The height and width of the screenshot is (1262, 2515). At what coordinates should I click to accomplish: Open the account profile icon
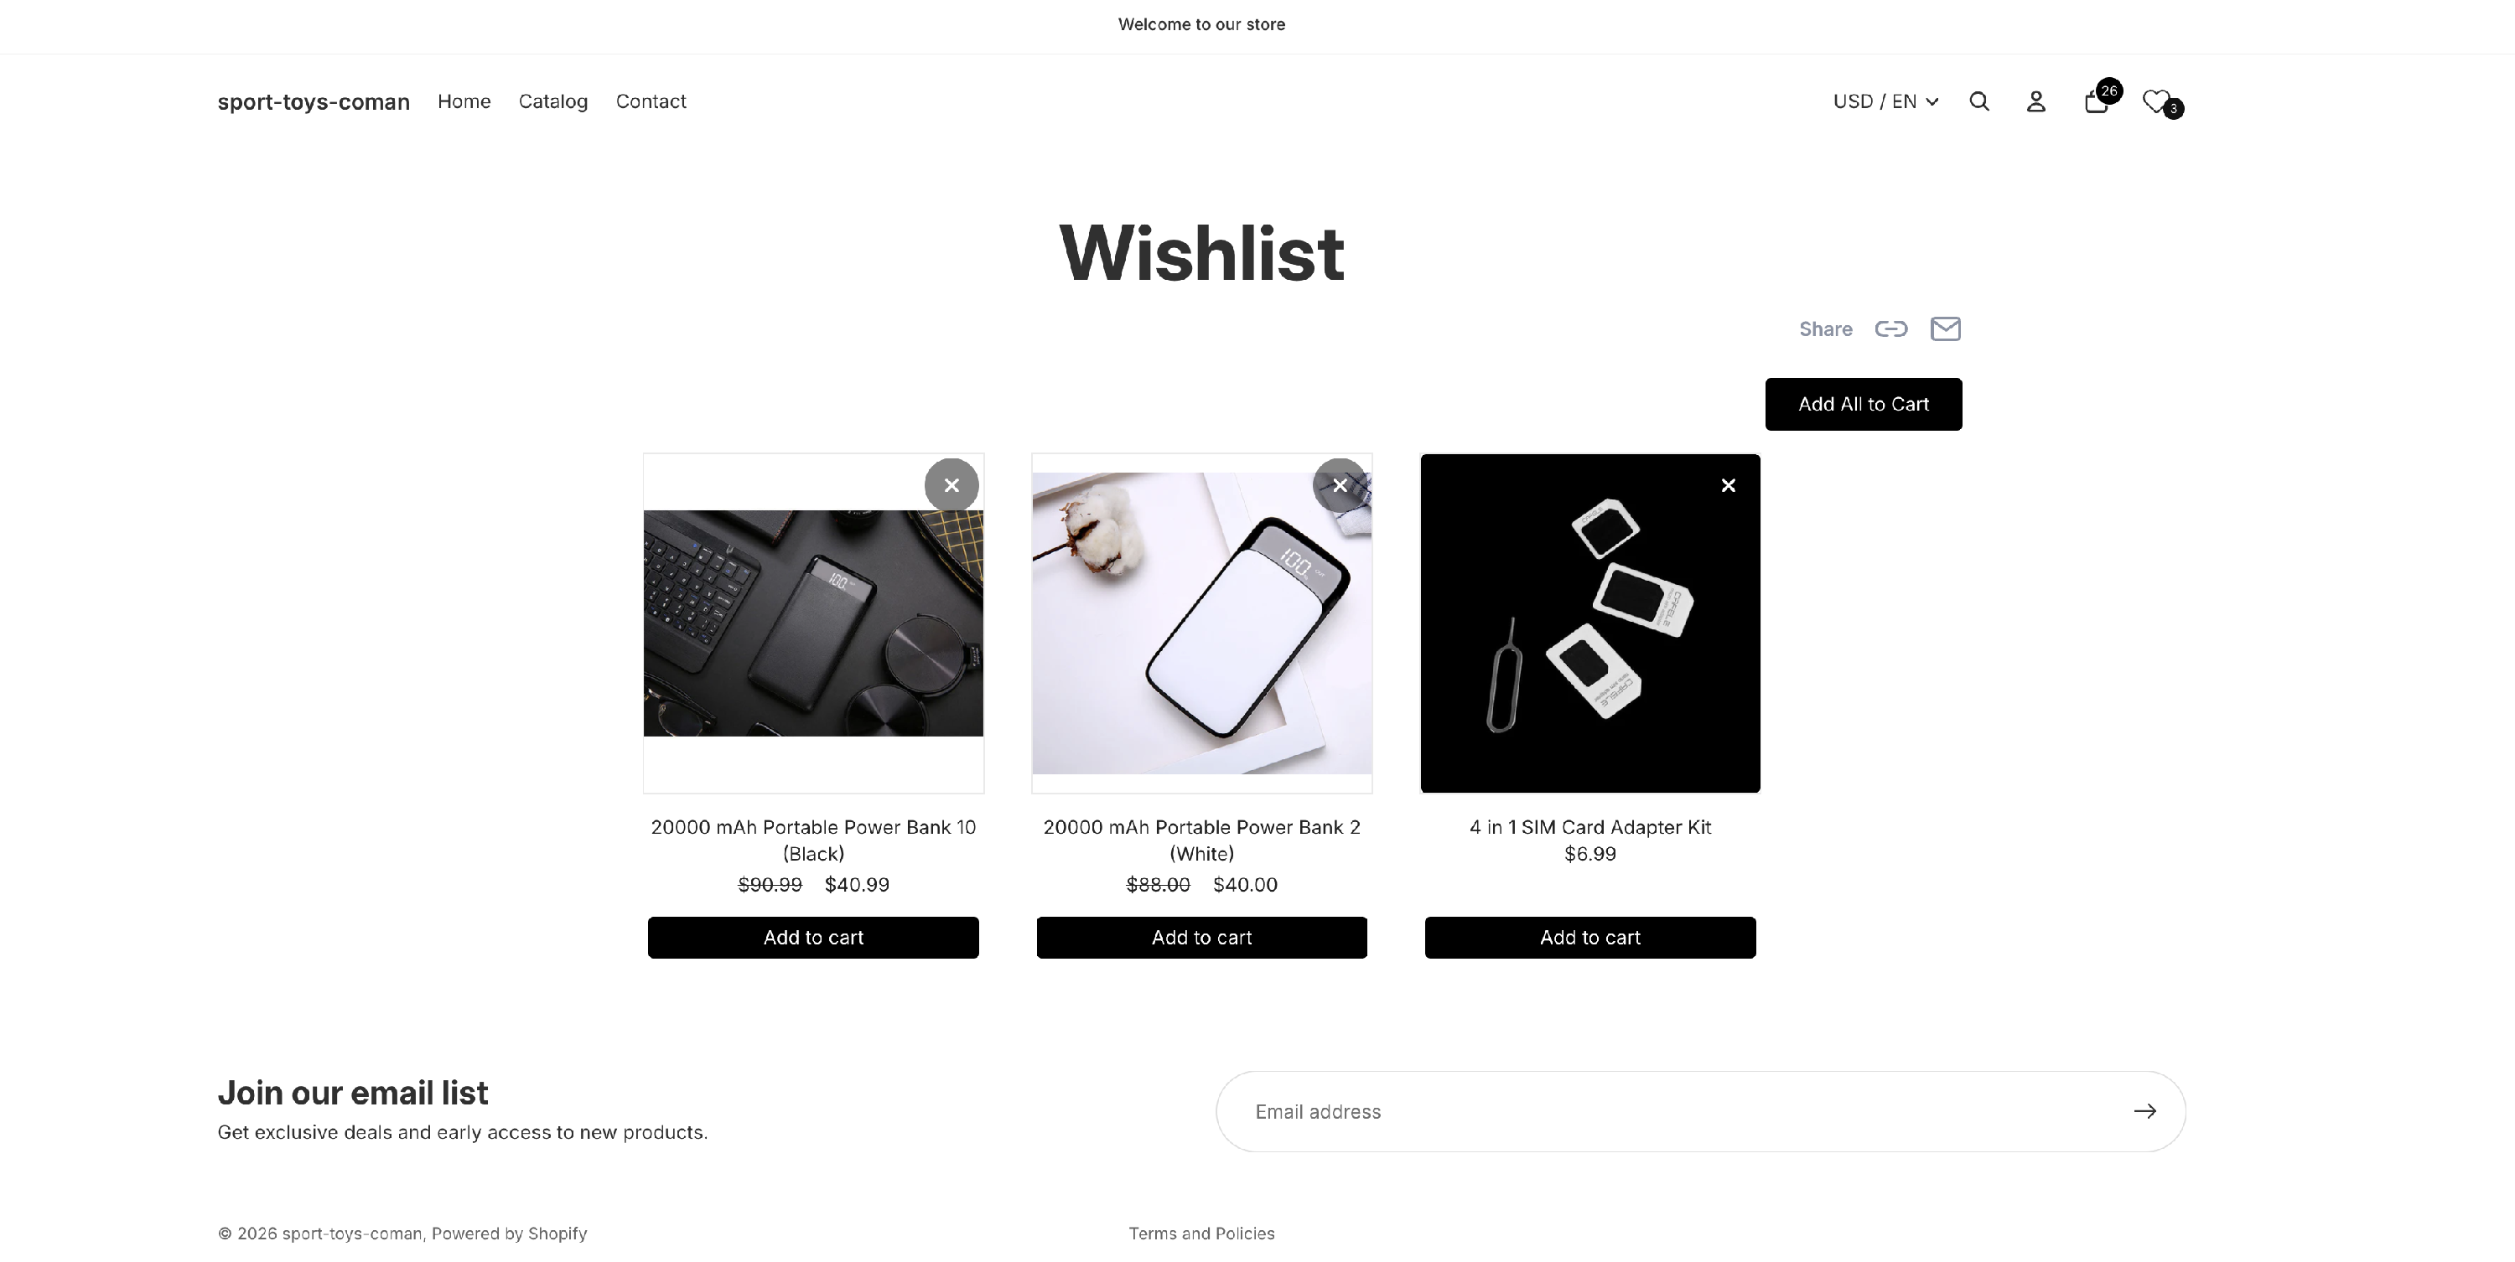(x=2035, y=101)
